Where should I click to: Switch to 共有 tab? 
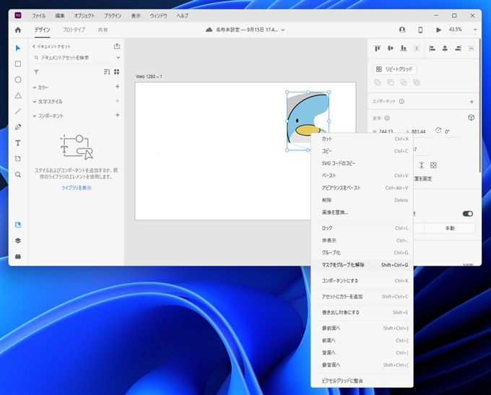pyautogui.click(x=103, y=30)
